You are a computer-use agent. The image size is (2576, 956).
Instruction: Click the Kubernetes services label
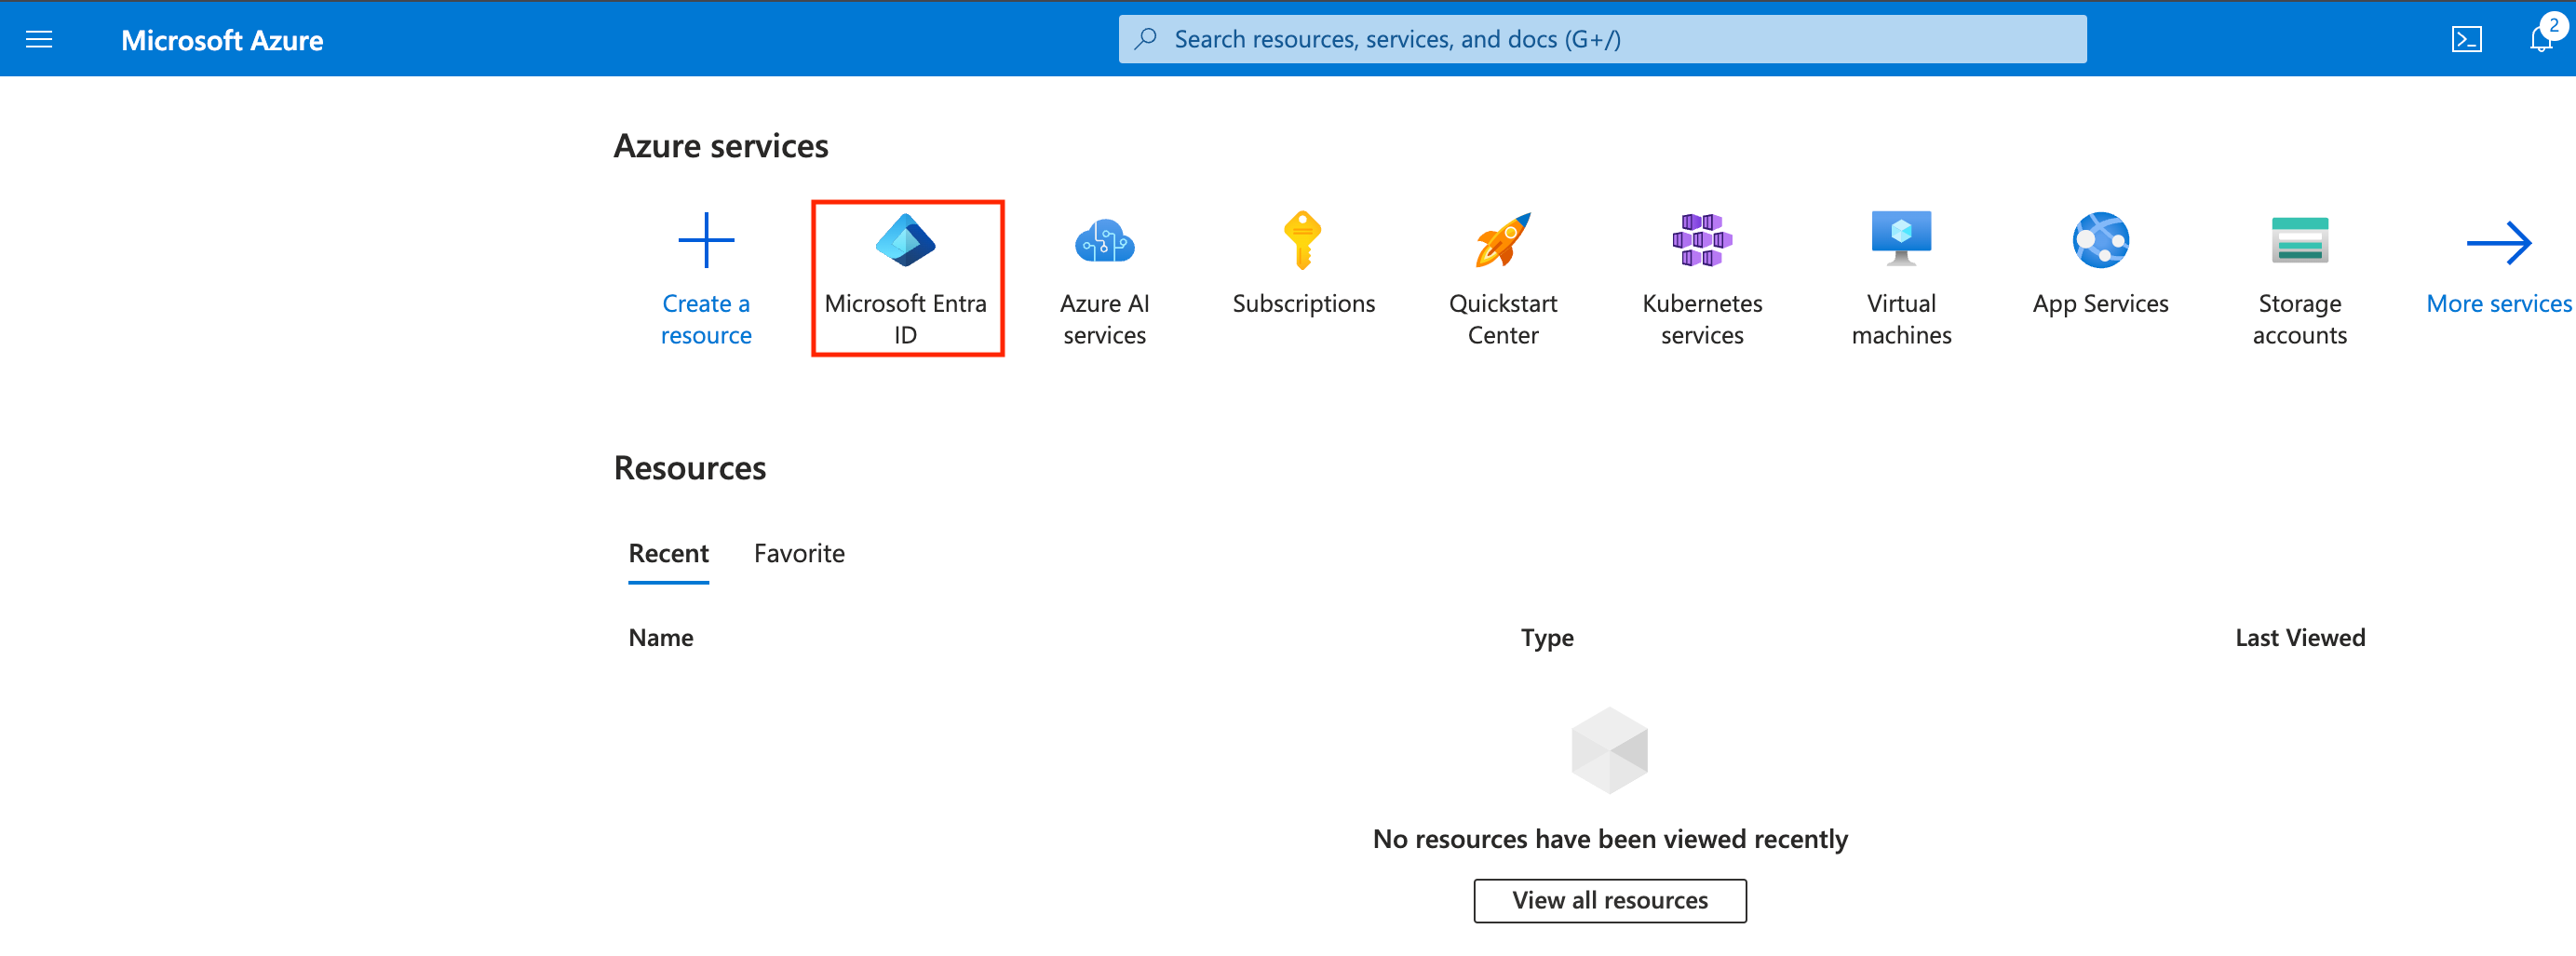(x=1702, y=319)
